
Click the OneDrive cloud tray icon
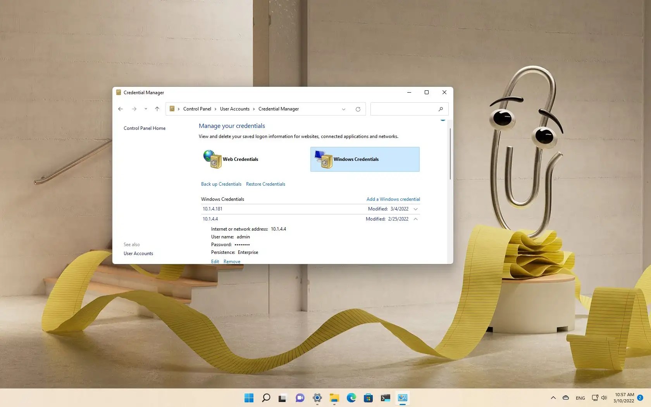[566, 398]
